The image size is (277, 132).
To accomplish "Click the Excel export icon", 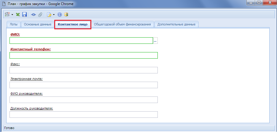I will 18,14.
